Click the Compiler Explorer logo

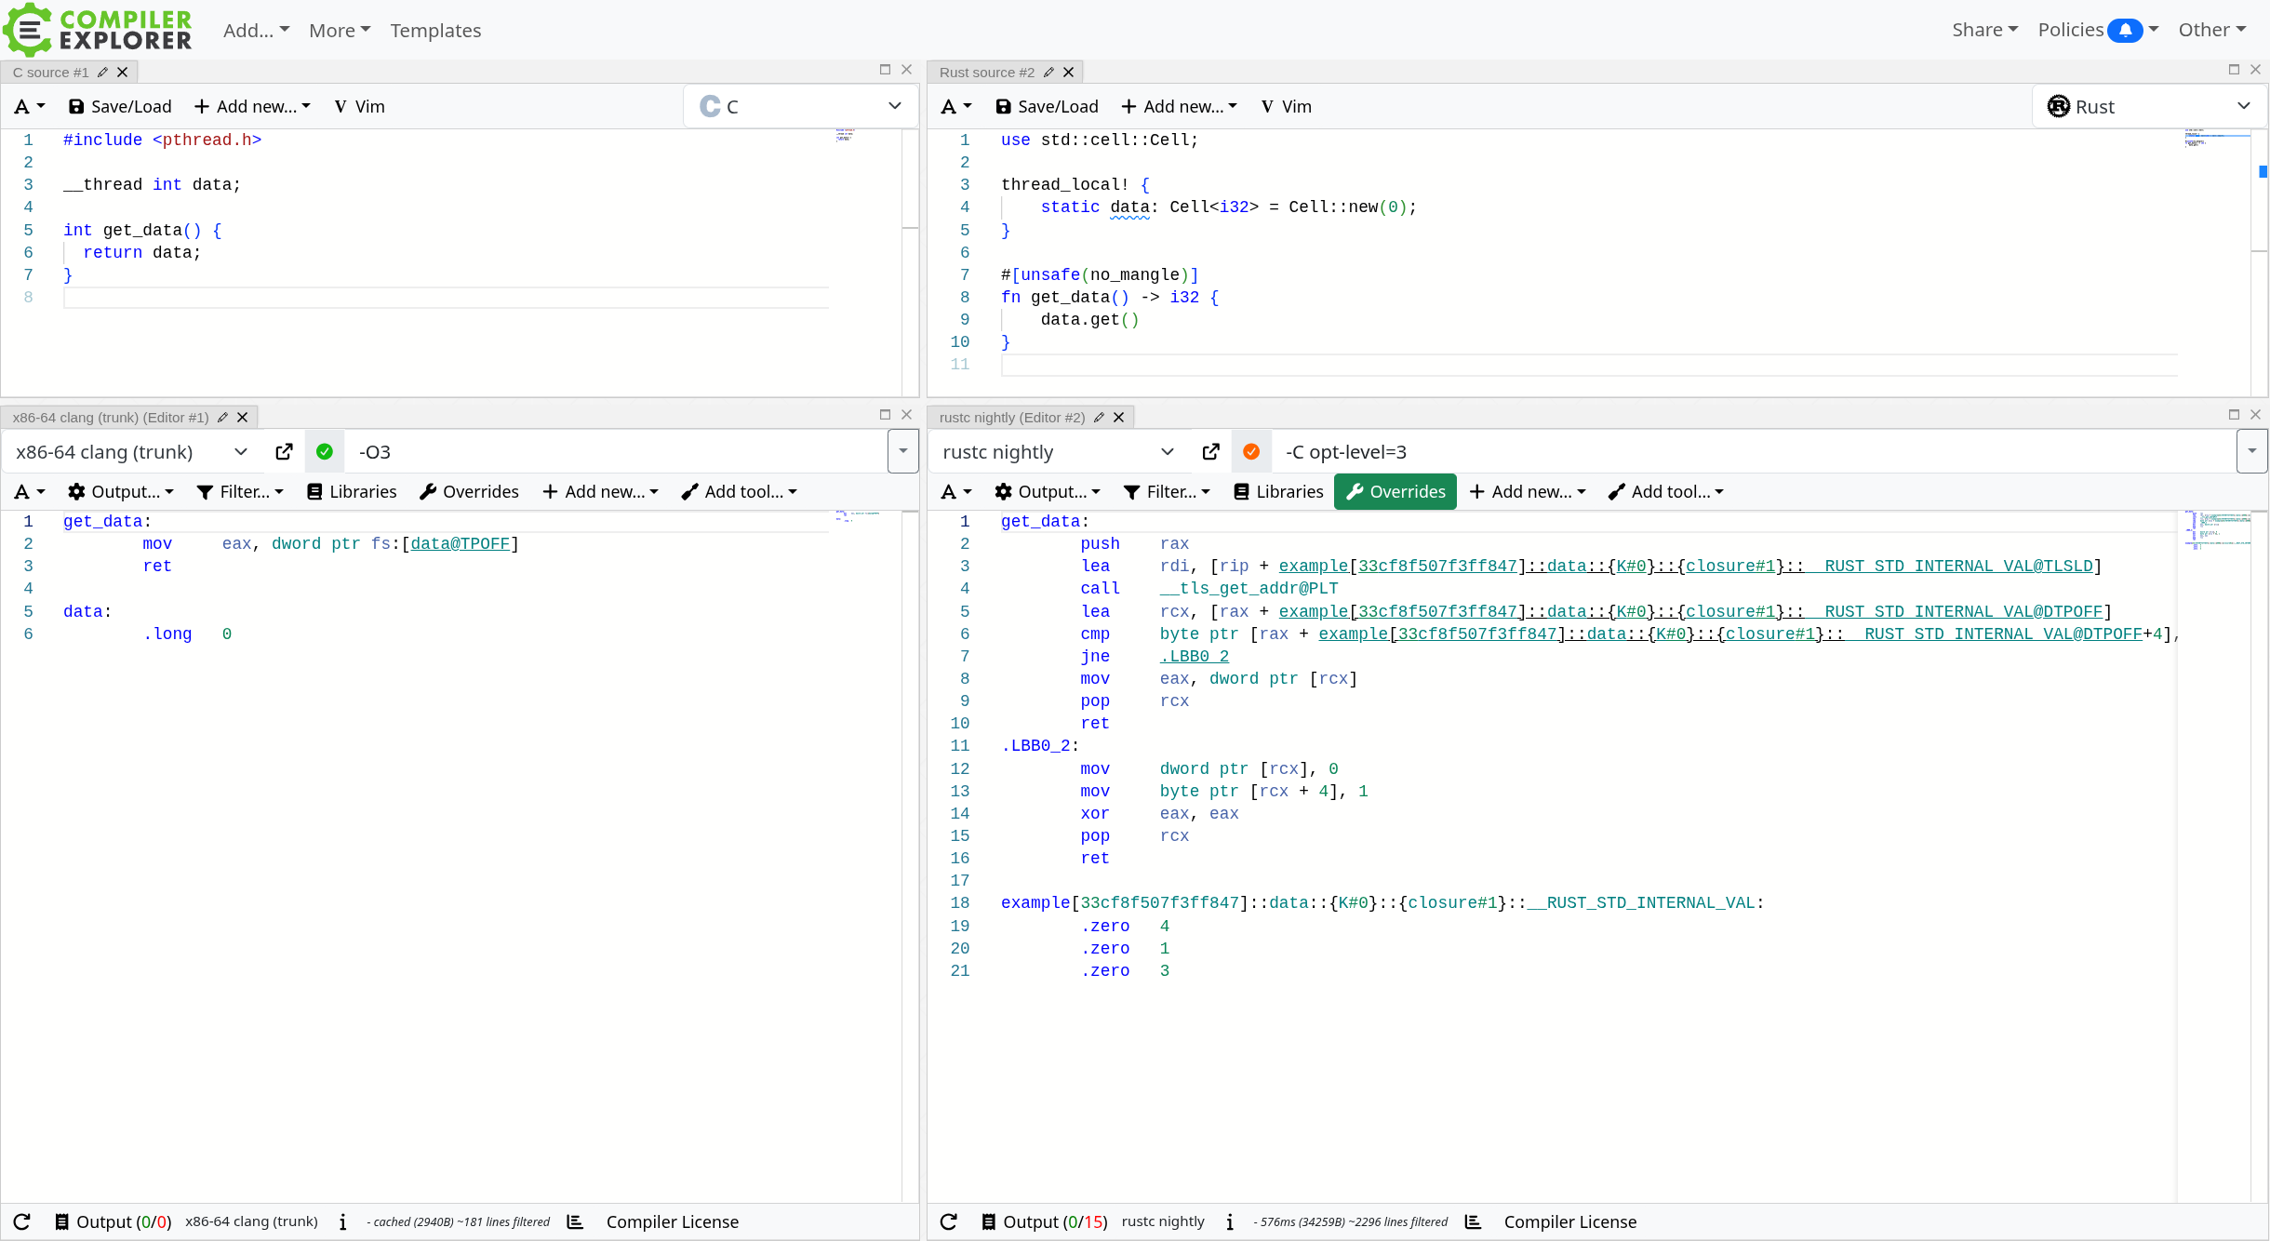point(98,30)
